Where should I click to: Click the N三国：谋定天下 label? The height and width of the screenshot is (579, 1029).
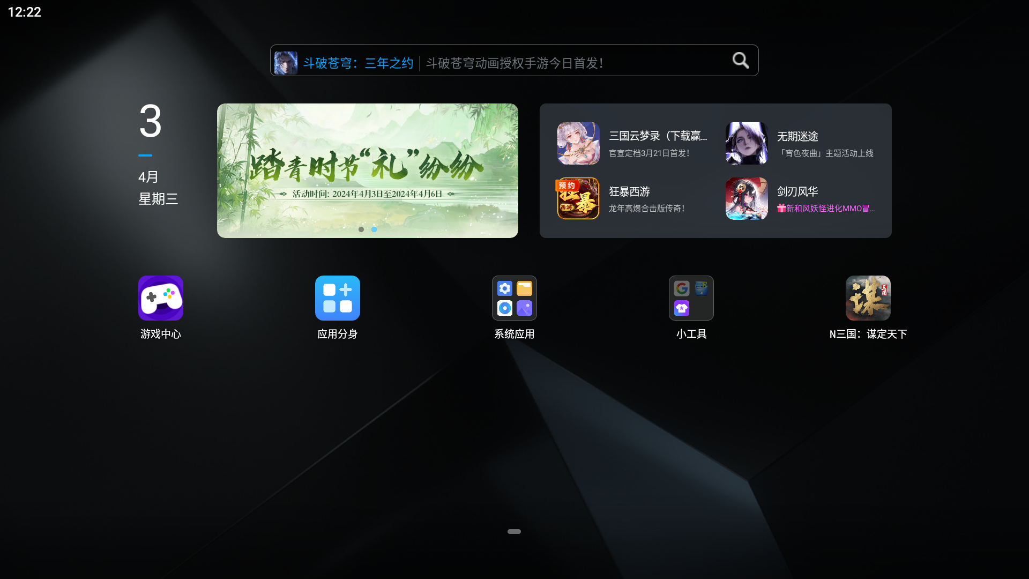pyautogui.click(x=868, y=334)
